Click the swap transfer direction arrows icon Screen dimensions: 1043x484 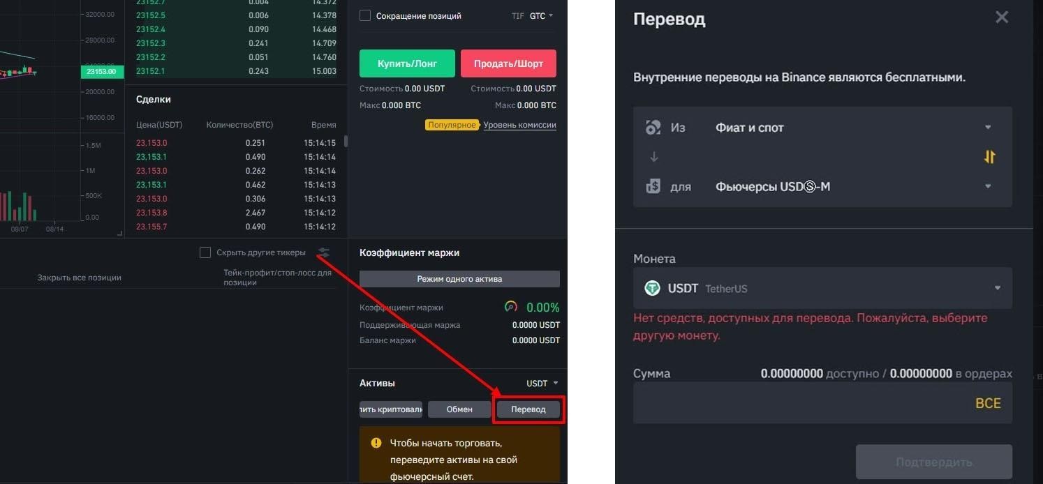click(990, 157)
